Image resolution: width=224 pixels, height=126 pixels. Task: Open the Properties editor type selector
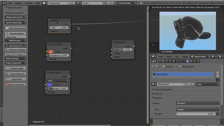point(154,61)
